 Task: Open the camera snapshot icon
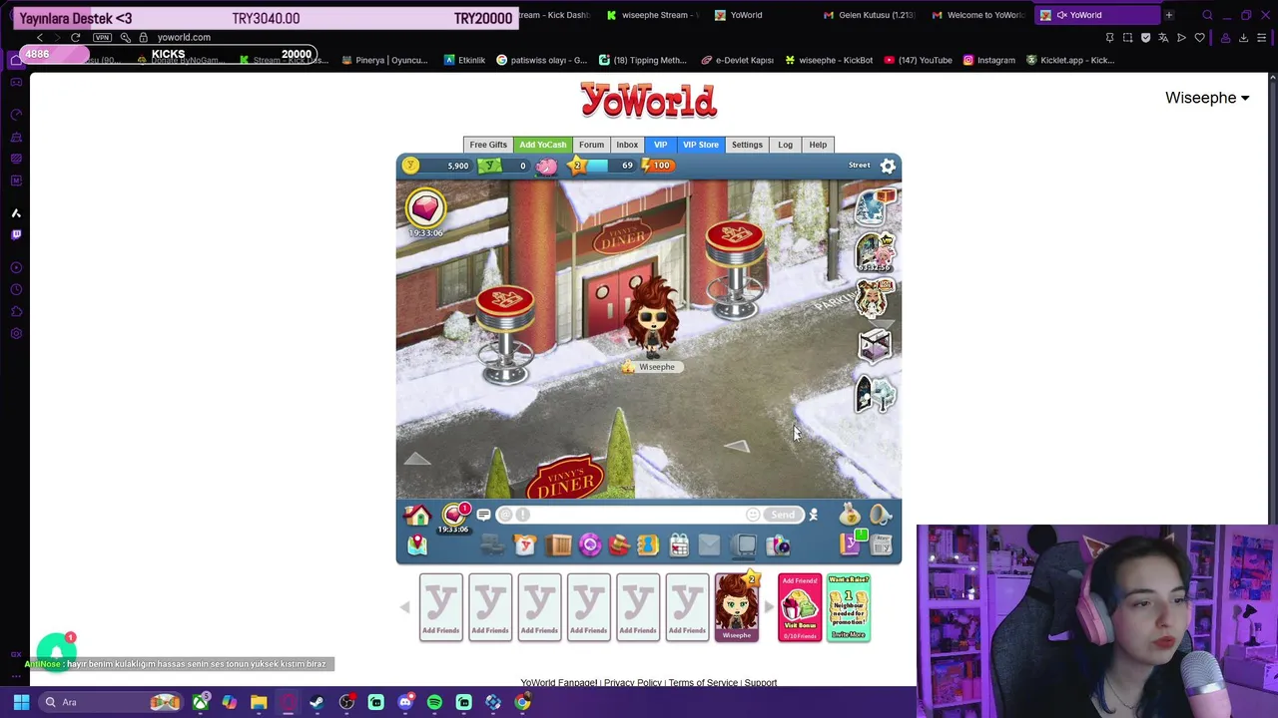pos(778,545)
